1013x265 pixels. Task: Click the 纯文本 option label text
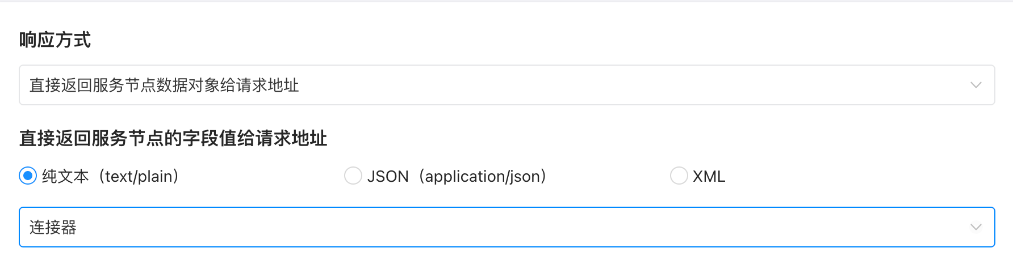pos(65,177)
